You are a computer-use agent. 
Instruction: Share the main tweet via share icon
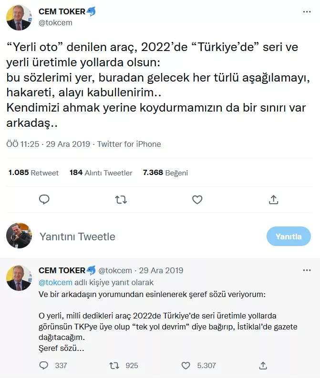pyautogui.click(x=273, y=200)
